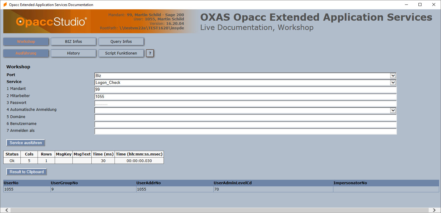Screen dimensions: 441x213
Task: Click the horizontal scrollbar right arrow
Action: 434,210
